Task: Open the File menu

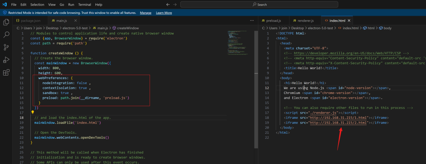Action: [x=14, y=5]
